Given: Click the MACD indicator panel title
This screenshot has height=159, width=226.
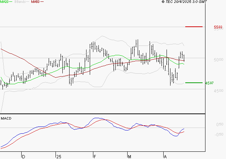Looking at the screenshot, I should tap(6, 118).
